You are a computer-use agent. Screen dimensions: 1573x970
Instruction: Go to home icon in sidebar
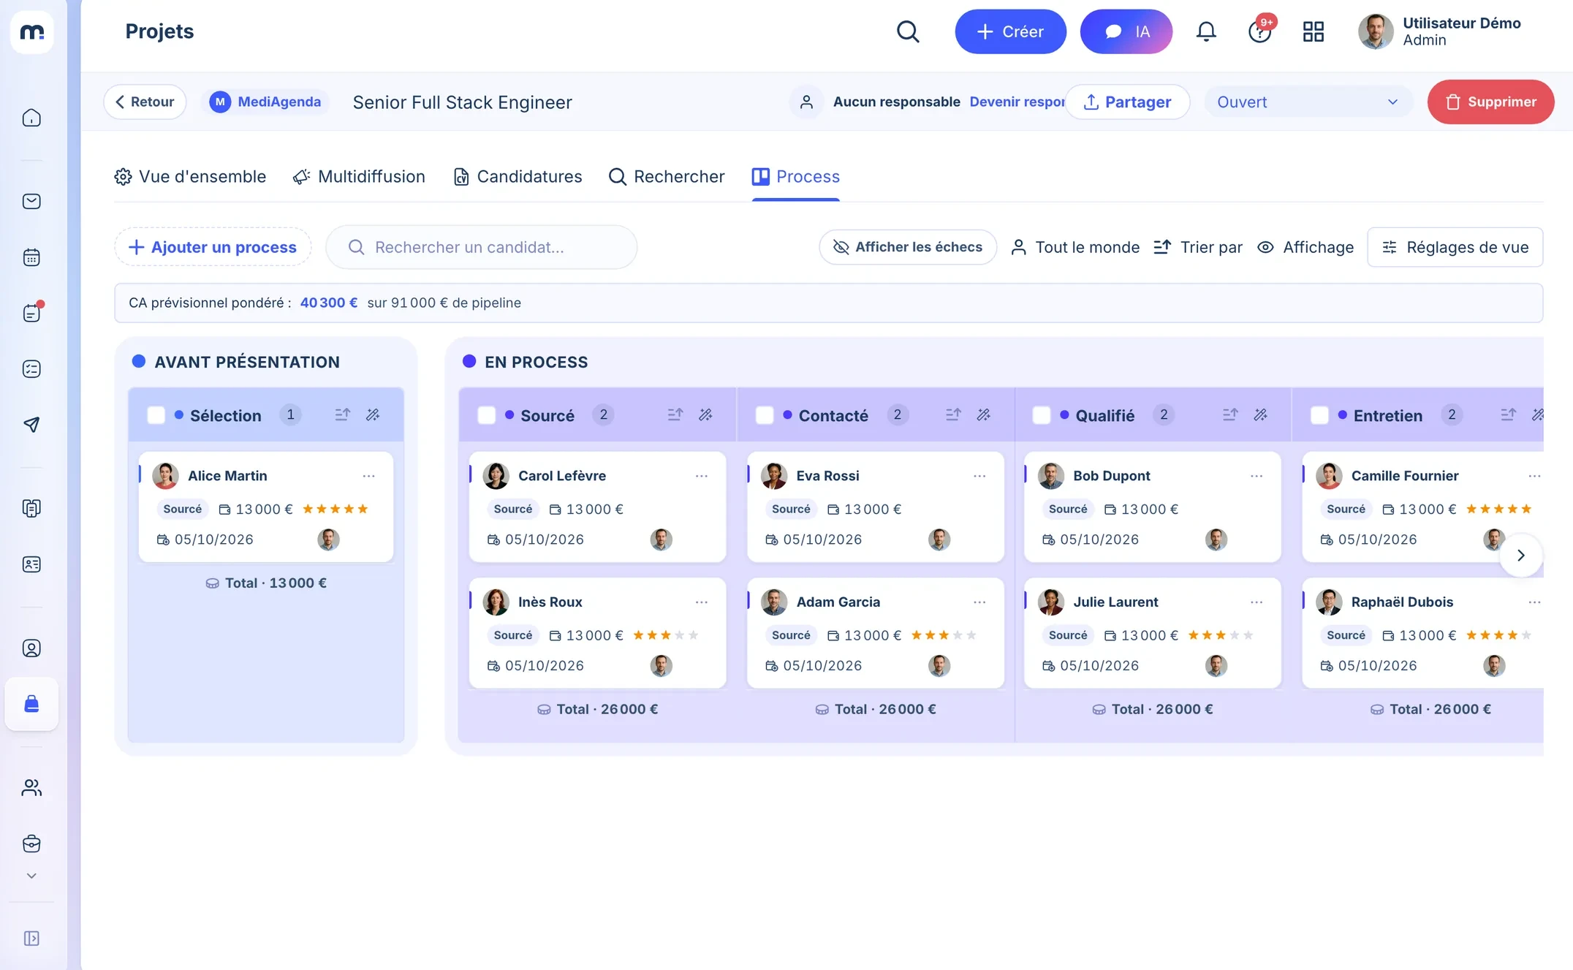click(x=31, y=118)
